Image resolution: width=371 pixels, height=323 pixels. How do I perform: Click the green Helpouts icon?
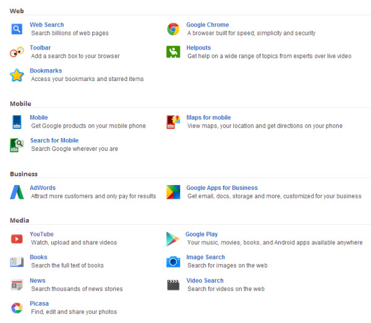[x=173, y=52]
